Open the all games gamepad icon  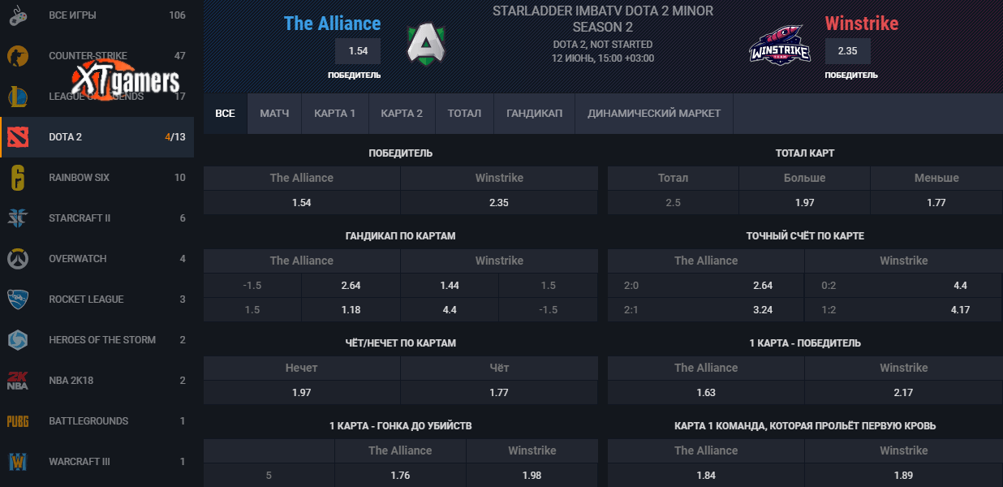point(18,15)
